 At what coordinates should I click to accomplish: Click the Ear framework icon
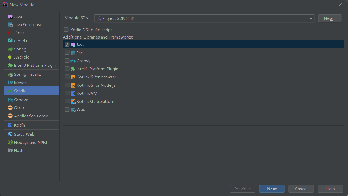(x=73, y=53)
